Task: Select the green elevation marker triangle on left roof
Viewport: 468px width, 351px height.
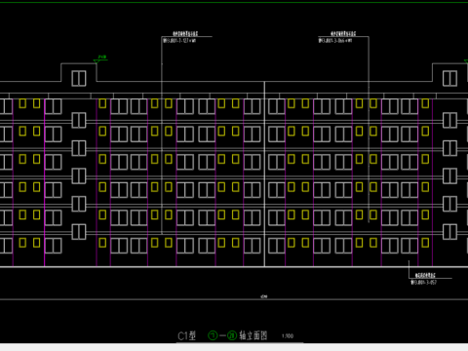Action: pyautogui.click(x=97, y=61)
